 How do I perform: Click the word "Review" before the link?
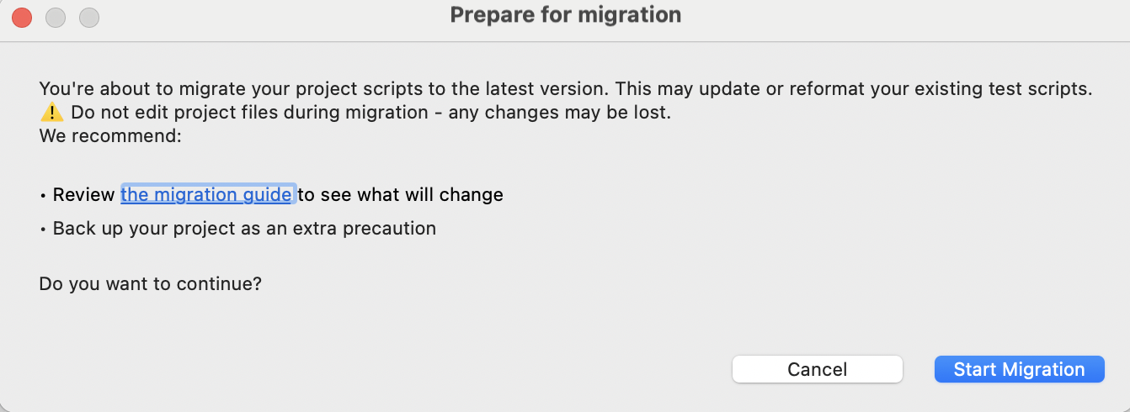83,195
